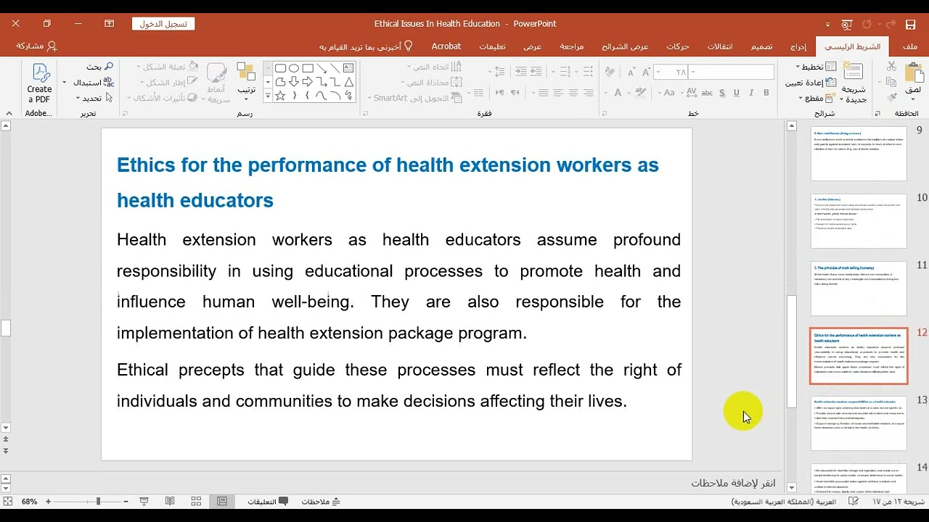Collapse the ribbon with the chevron arrow
The width and height of the screenshot is (929, 522).
(9, 113)
